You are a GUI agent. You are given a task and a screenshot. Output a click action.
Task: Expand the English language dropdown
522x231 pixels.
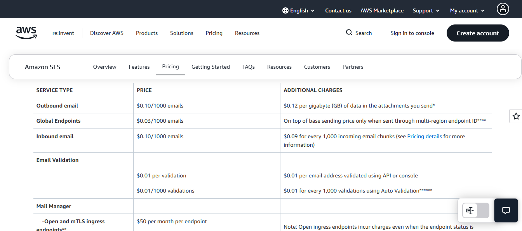tap(299, 10)
